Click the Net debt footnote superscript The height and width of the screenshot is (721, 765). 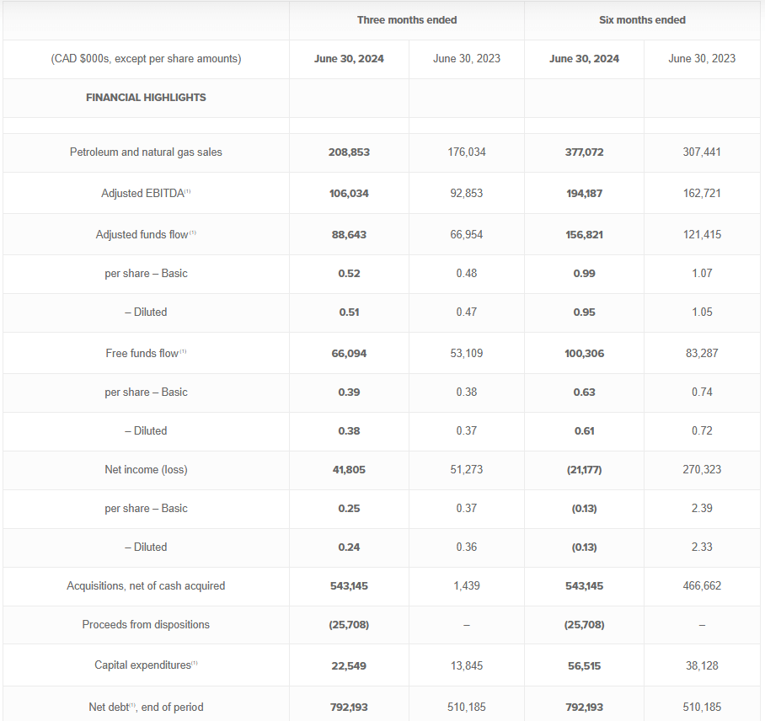[x=133, y=705]
